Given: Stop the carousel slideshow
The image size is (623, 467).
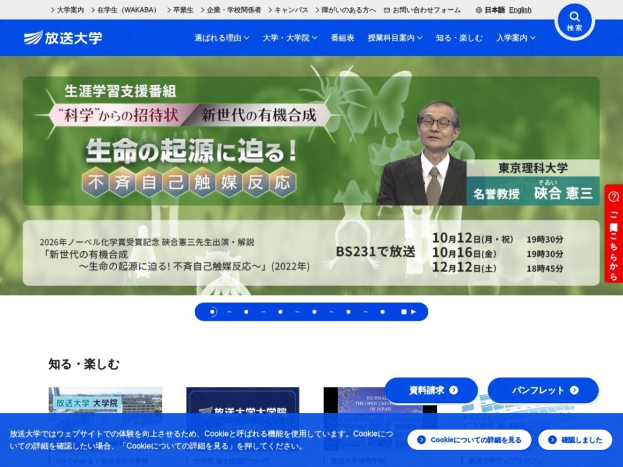Looking at the screenshot, I should [x=404, y=312].
